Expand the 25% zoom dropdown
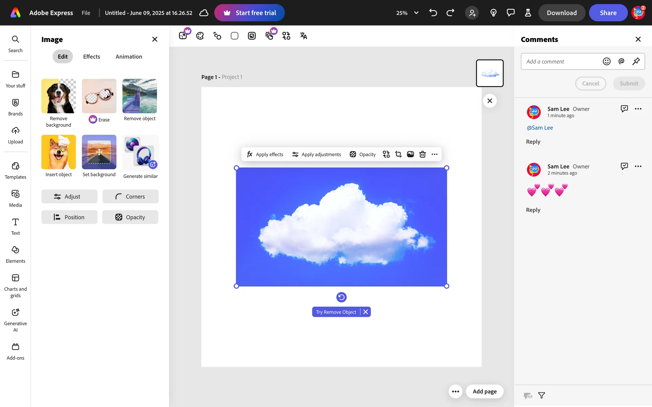The width and height of the screenshot is (652, 407). (x=416, y=13)
